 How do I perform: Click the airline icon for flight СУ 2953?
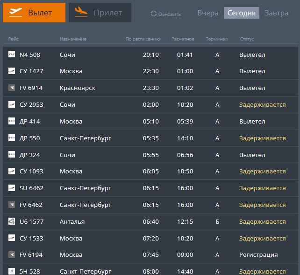(x=12, y=104)
